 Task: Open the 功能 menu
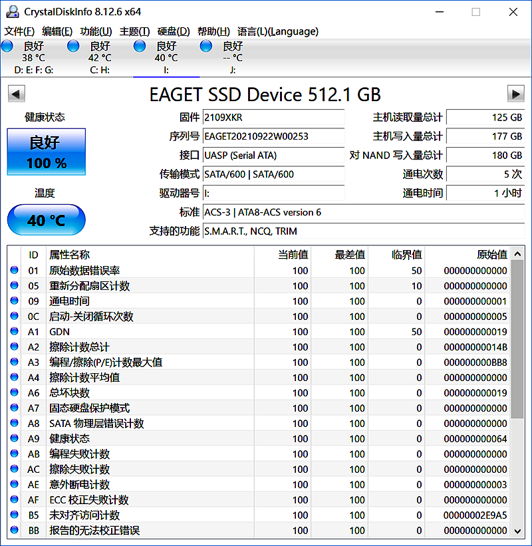(x=95, y=31)
